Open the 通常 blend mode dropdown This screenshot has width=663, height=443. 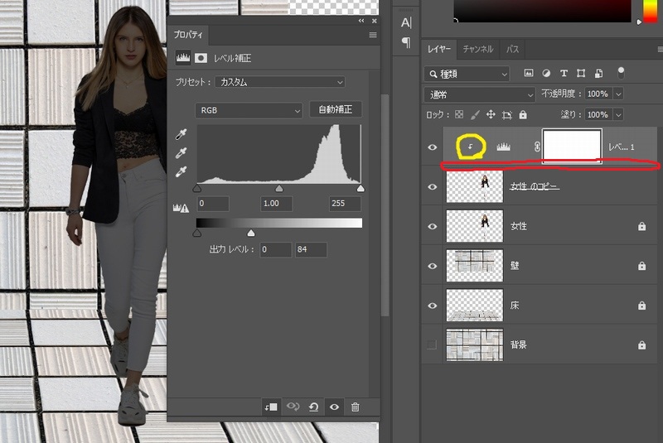pos(479,94)
